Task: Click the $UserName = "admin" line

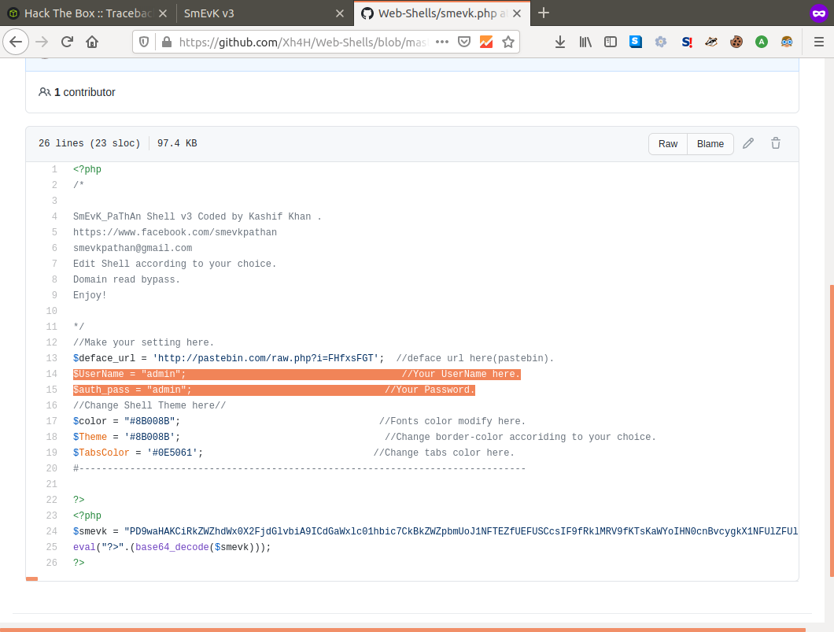Action: (297, 374)
